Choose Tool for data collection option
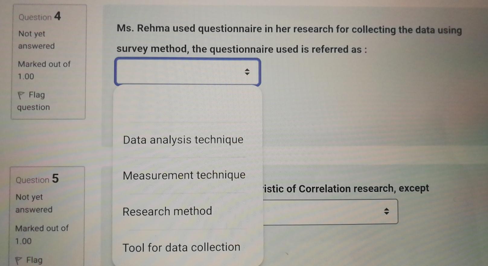 click(x=181, y=247)
